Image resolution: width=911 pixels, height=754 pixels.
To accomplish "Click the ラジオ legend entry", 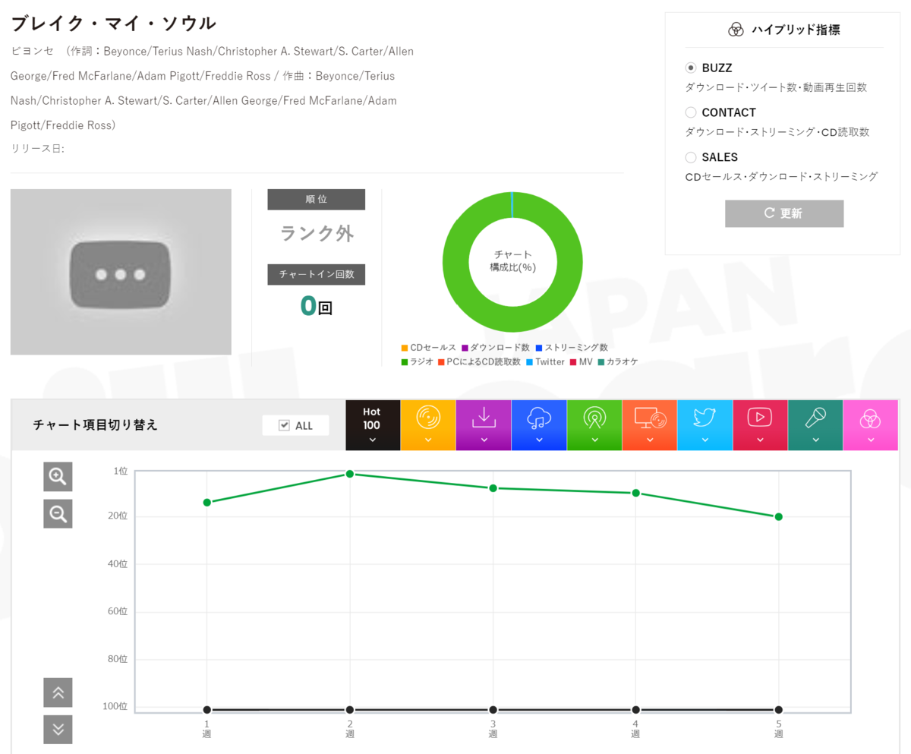I will click(417, 361).
